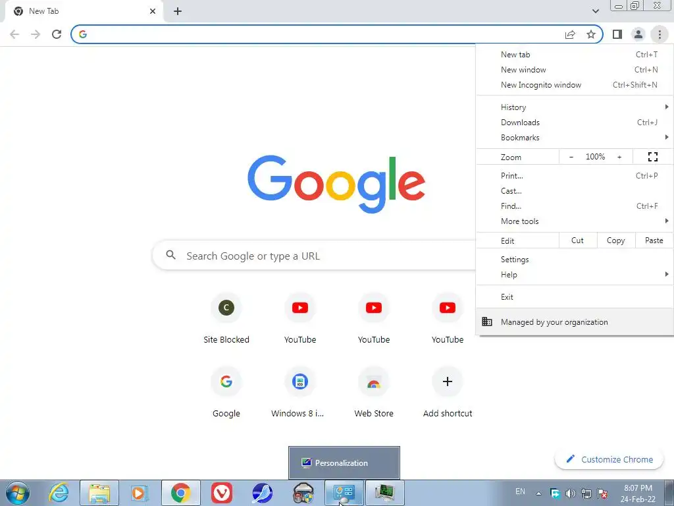Click the share page icon in address bar
Image resolution: width=674 pixels, height=506 pixels.
coord(570,34)
